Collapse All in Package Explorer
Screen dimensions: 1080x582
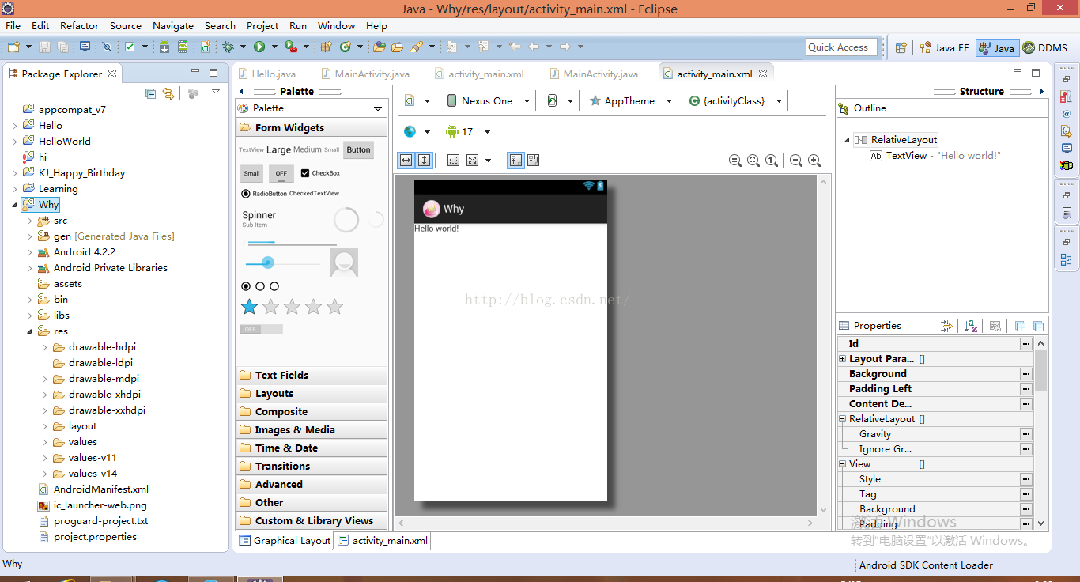click(150, 93)
